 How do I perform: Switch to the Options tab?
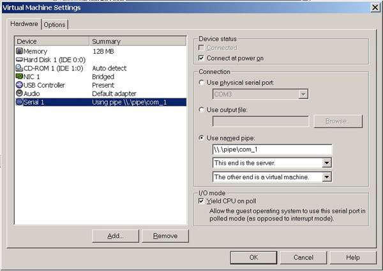pos(55,25)
